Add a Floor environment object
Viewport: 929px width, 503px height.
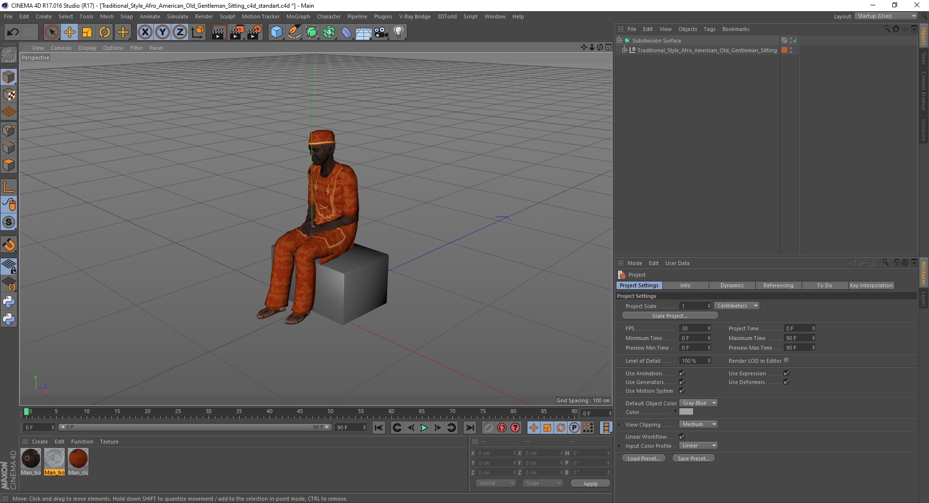(364, 32)
